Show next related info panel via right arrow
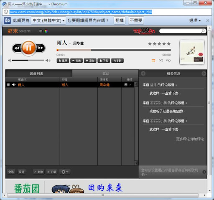Viewport: 214px width, 200px height. pyautogui.click(x=204, y=73)
